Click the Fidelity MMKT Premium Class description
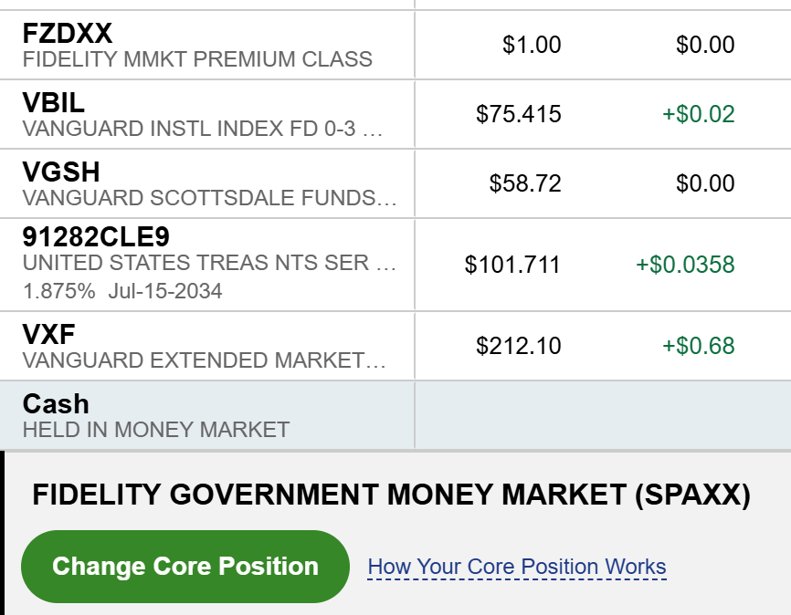This screenshot has width=791, height=615. pyautogui.click(x=197, y=59)
